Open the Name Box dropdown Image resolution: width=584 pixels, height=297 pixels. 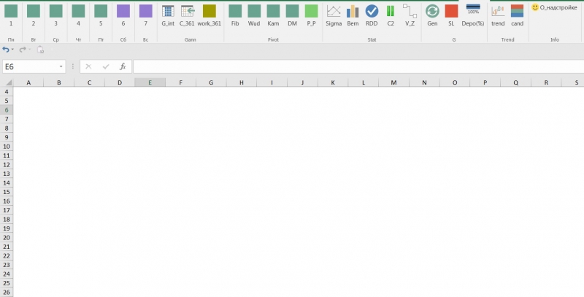(x=61, y=66)
